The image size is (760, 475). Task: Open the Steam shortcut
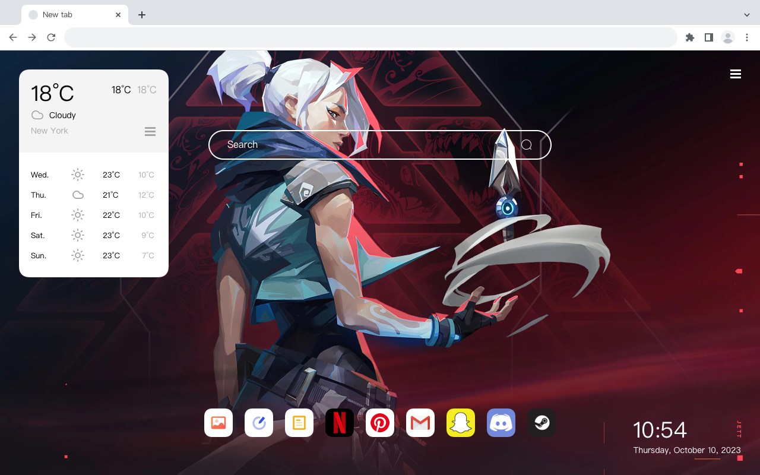click(541, 423)
